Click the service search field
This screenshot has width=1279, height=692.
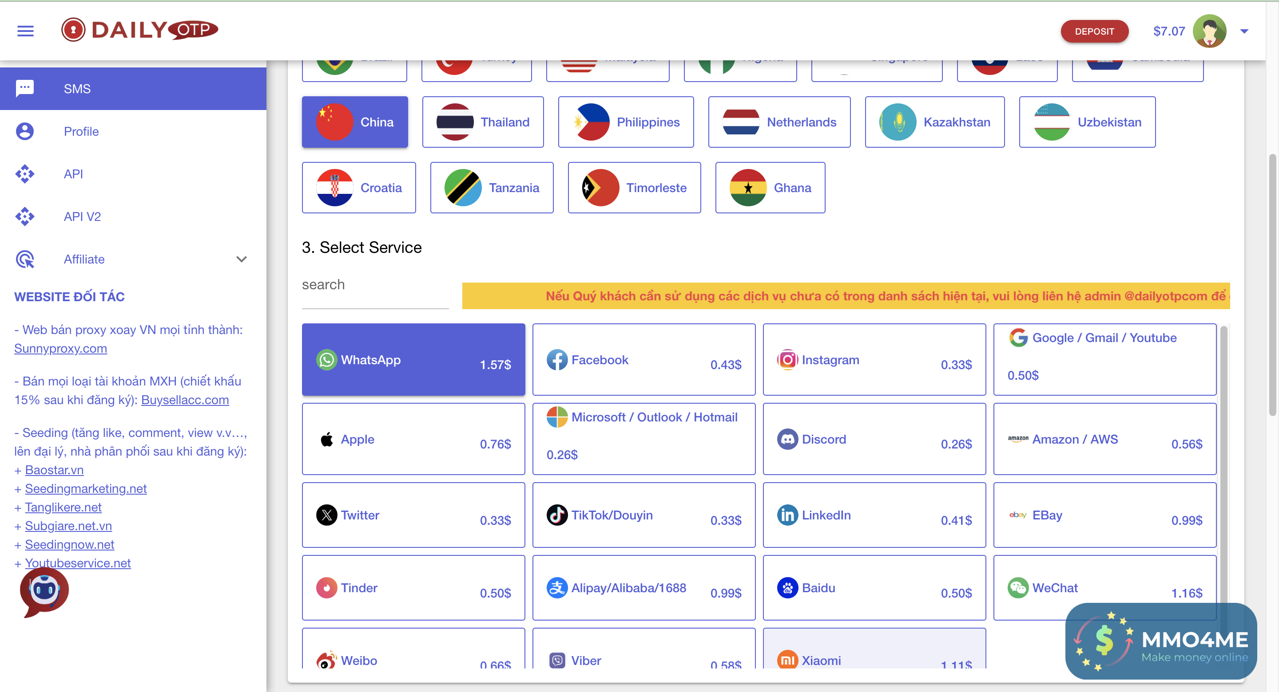pyautogui.click(x=375, y=285)
